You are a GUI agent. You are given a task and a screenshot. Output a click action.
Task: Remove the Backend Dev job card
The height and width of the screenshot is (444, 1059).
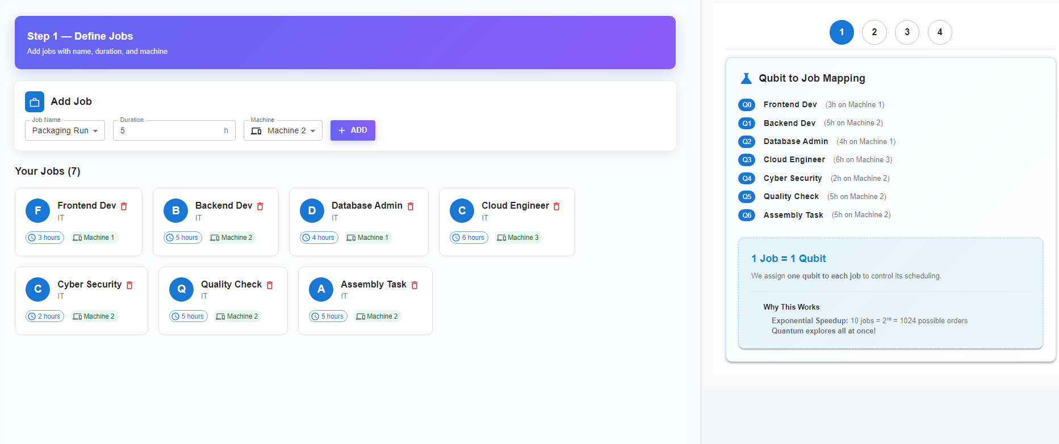click(260, 206)
